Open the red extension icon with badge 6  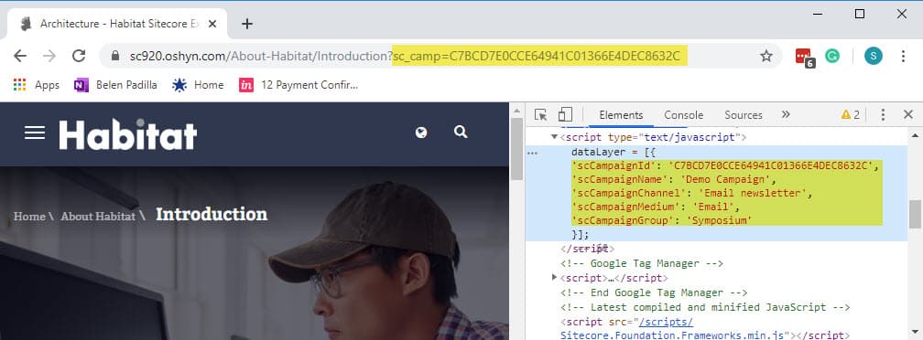pyautogui.click(x=804, y=57)
